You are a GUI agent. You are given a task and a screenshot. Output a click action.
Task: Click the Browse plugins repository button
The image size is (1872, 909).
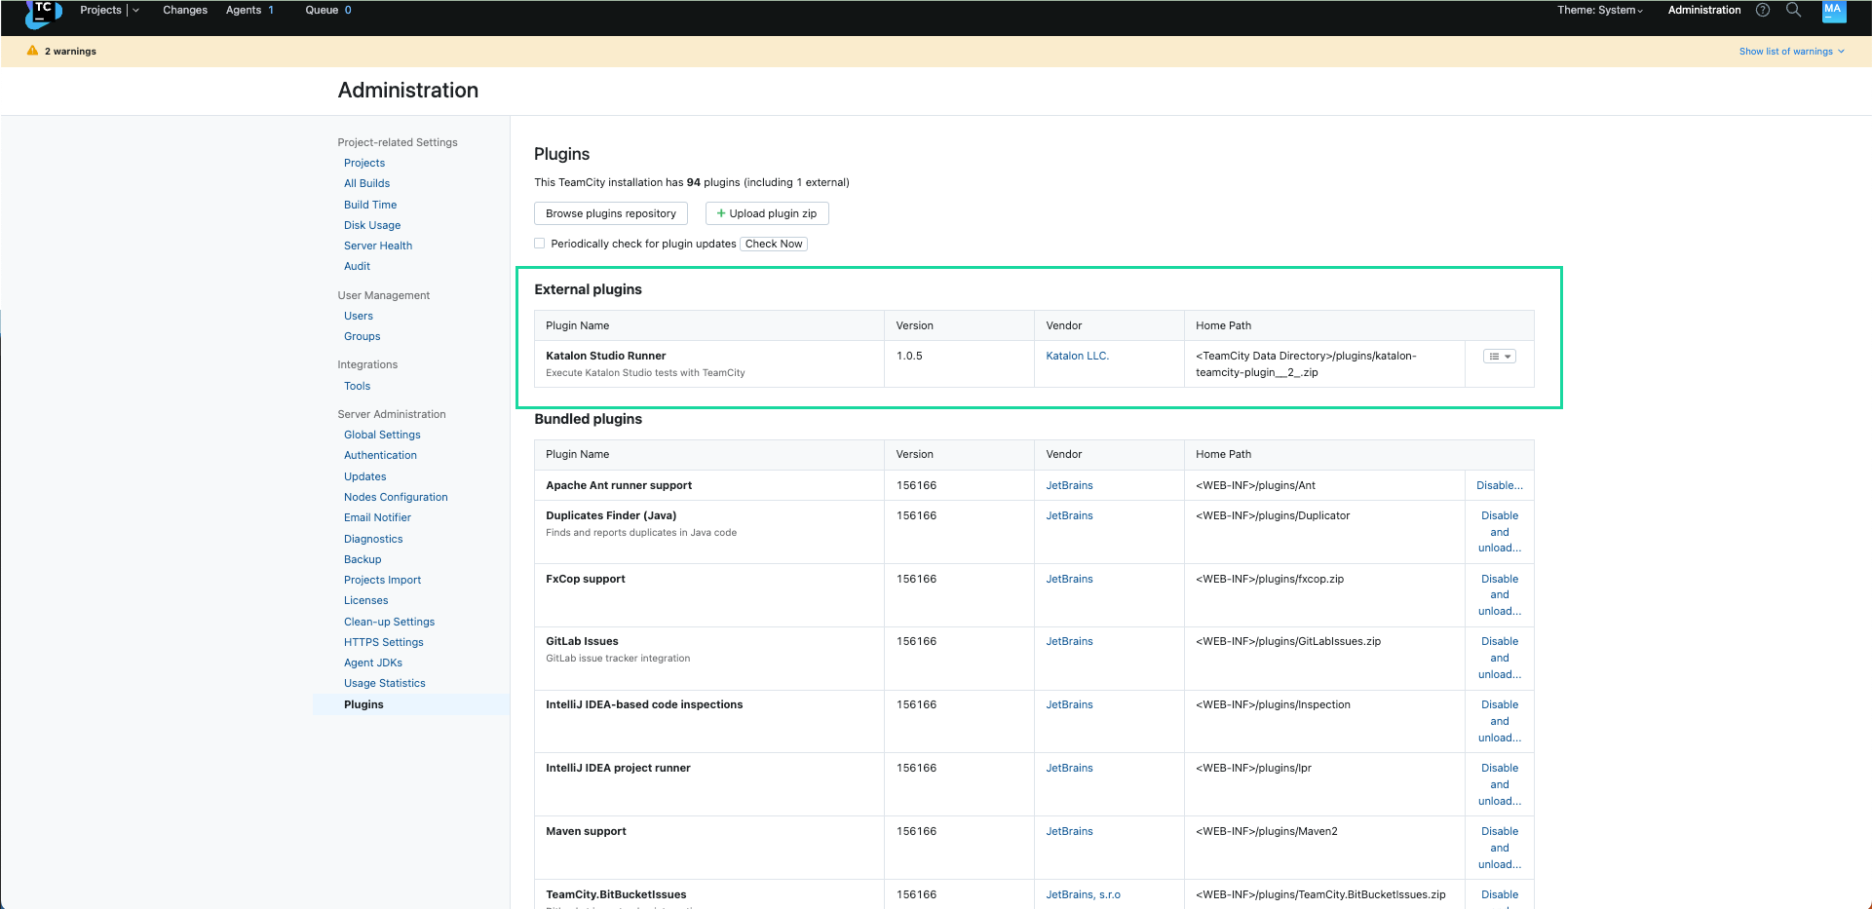pos(610,213)
